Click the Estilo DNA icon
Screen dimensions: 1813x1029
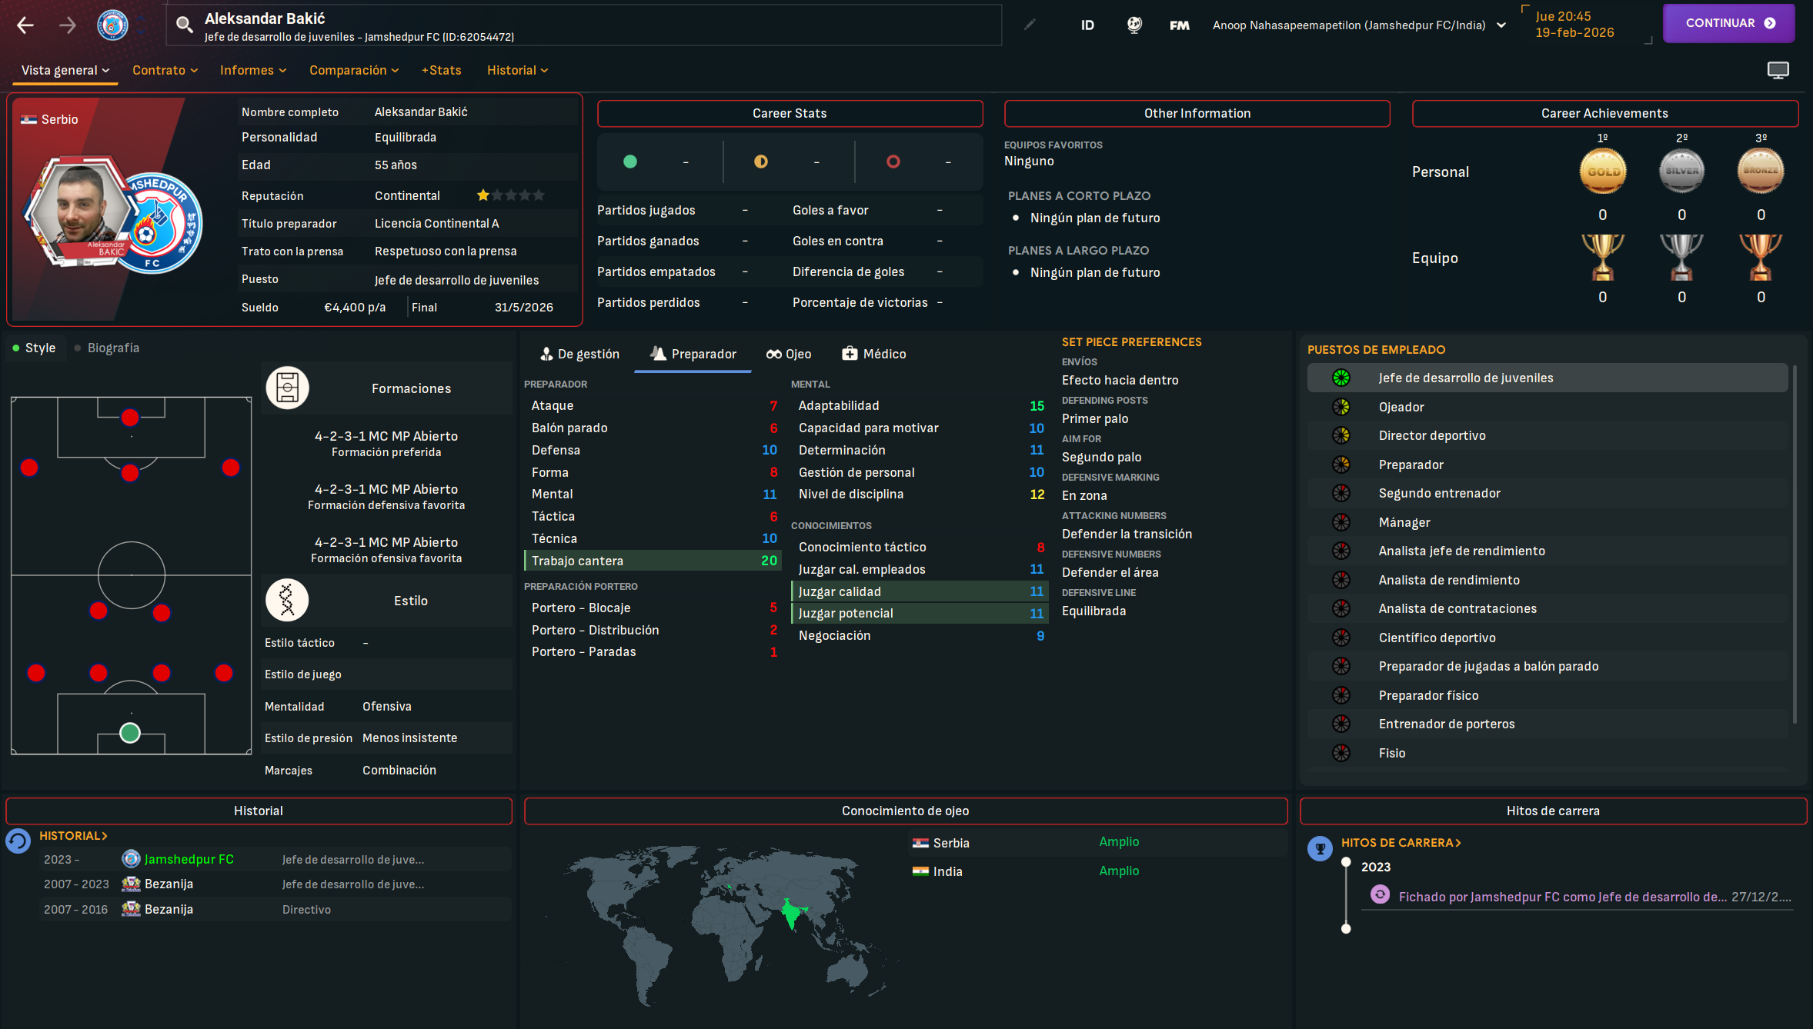(287, 600)
